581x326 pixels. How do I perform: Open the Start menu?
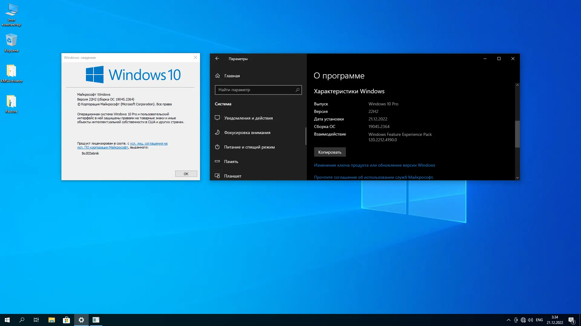pos(7,320)
